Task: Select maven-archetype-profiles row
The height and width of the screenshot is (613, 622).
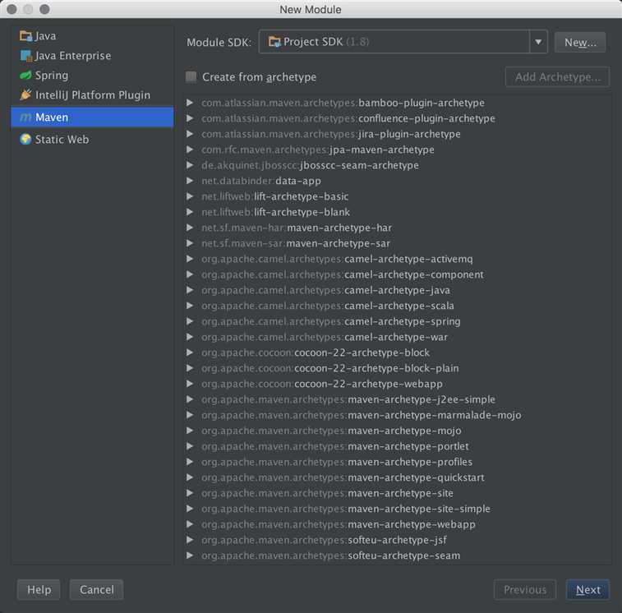Action: pyautogui.click(x=398, y=462)
